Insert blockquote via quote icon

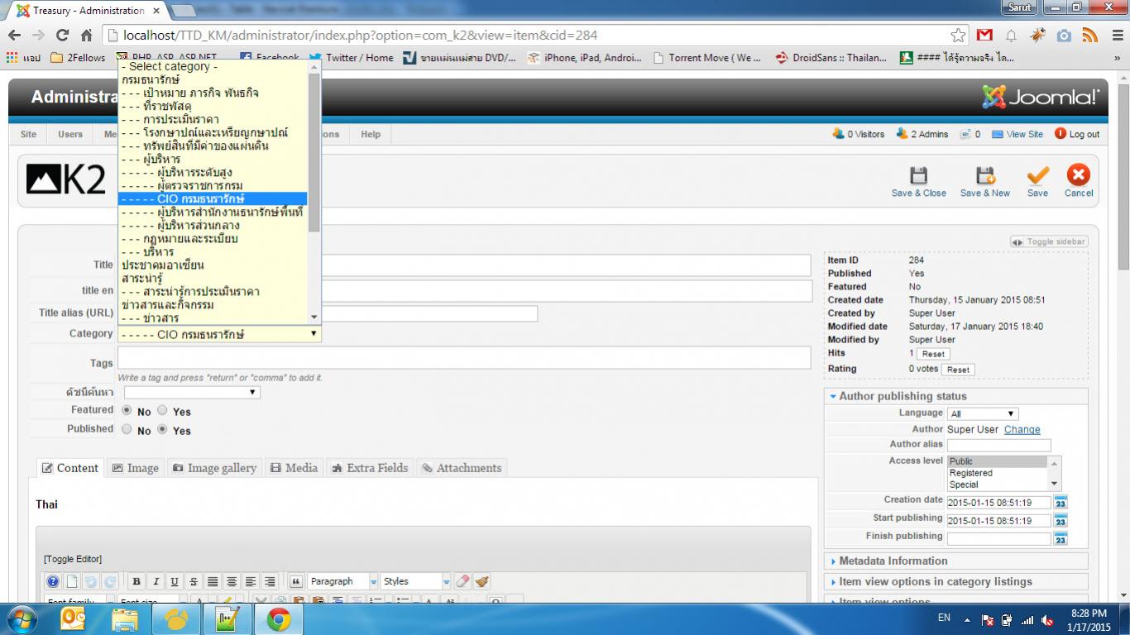[295, 581]
